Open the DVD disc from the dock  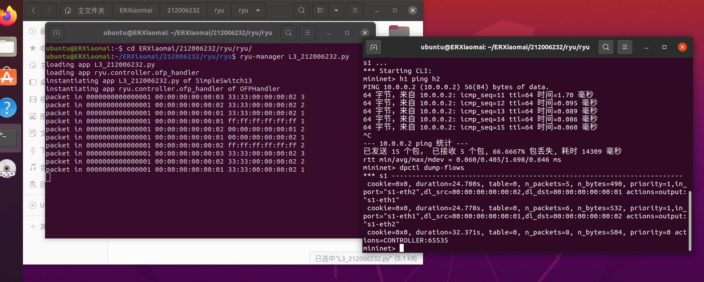point(8,169)
